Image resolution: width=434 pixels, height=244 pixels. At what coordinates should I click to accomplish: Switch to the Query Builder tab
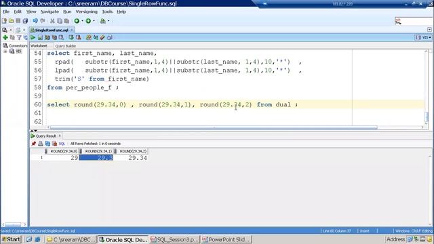pyautogui.click(x=65, y=46)
